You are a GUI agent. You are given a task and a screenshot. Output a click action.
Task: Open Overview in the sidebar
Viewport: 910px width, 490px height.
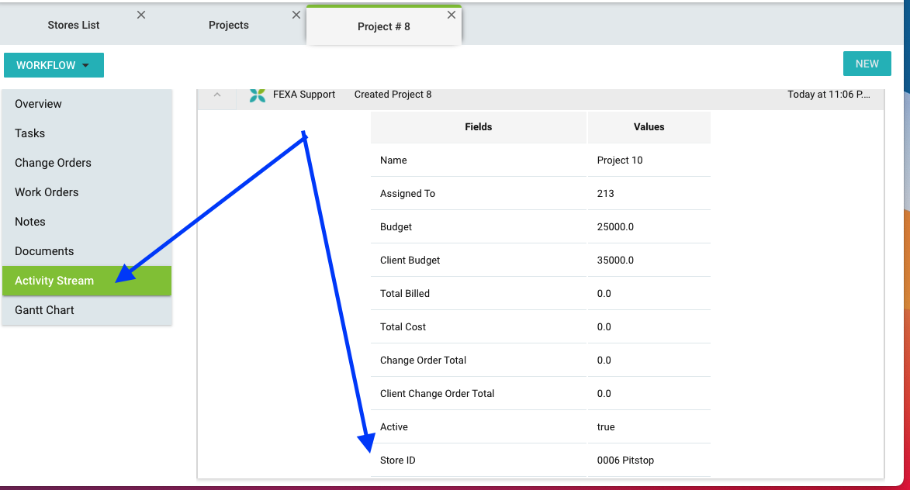click(39, 104)
